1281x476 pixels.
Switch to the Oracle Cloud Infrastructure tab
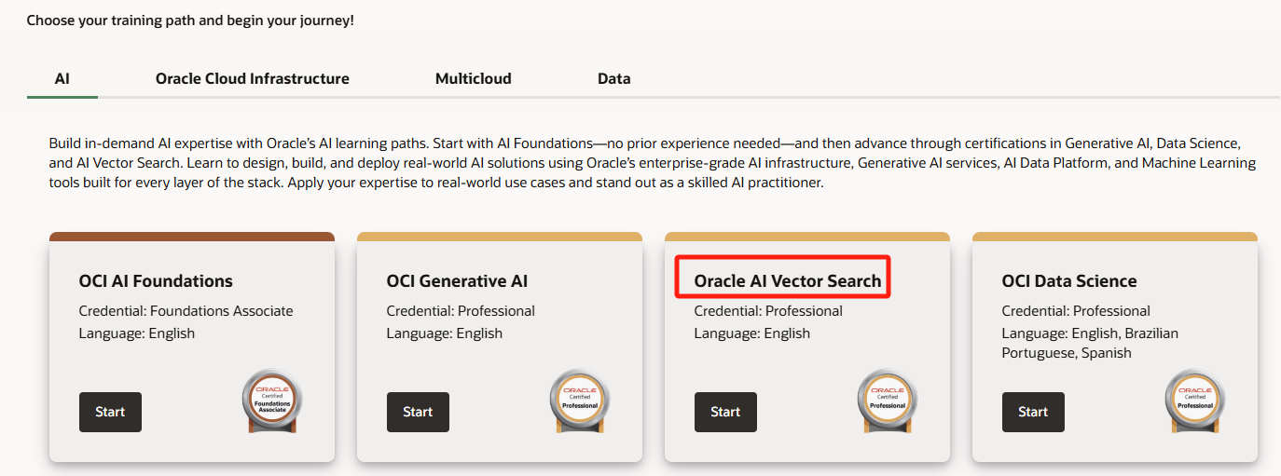tap(252, 79)
